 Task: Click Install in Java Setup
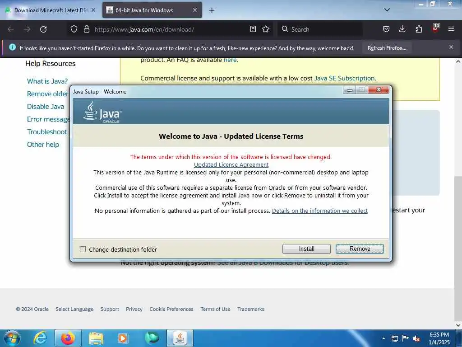click(306, 249)
